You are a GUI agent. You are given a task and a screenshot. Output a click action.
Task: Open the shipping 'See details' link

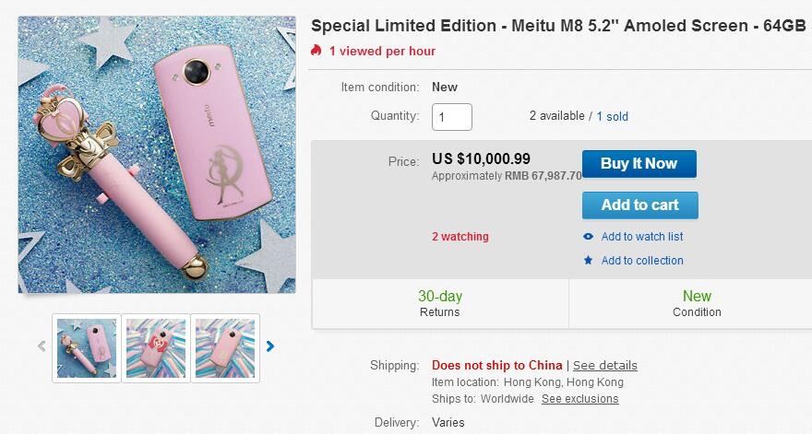click(605, 365)
